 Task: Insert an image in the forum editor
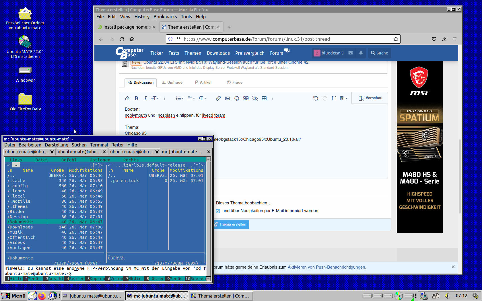pos(228,98)
